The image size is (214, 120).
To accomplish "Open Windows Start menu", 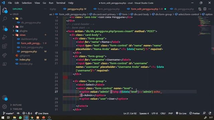I will 3,118.
